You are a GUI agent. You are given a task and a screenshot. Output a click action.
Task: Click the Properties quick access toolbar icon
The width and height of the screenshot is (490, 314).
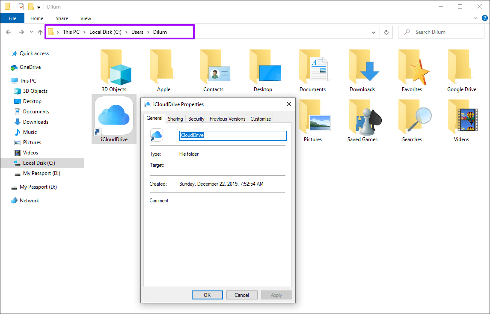point(21,6)
